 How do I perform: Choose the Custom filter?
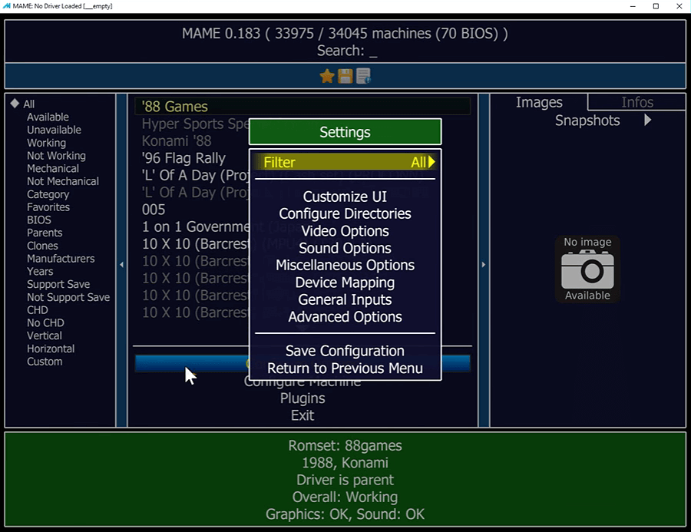(x=45, y=362)
